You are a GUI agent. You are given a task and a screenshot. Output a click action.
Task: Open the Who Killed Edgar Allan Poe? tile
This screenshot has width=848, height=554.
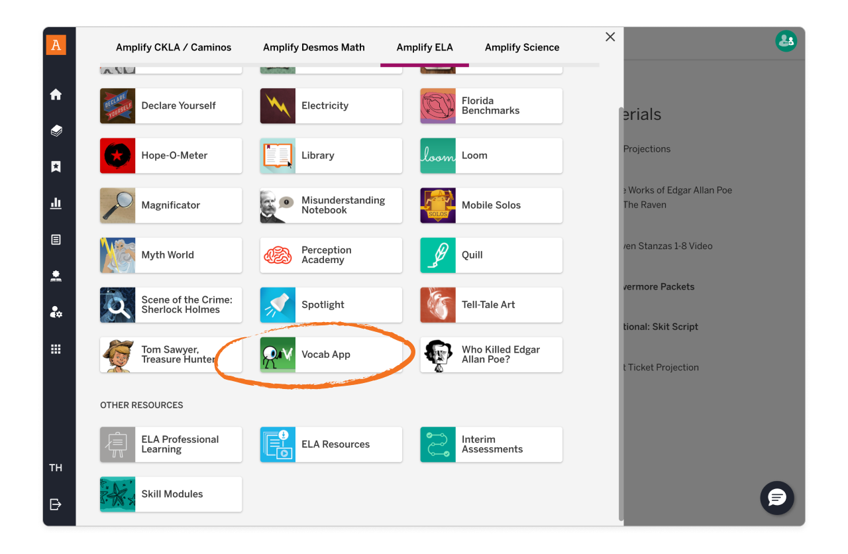tap(490, 355)
